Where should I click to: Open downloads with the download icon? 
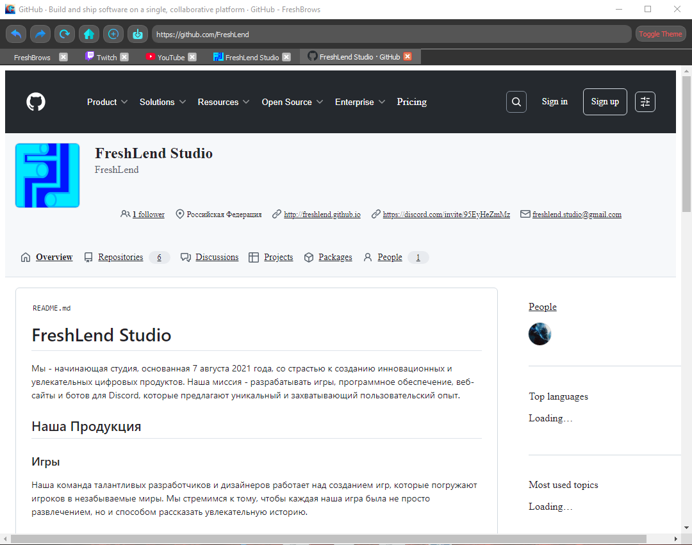[138, 34]
